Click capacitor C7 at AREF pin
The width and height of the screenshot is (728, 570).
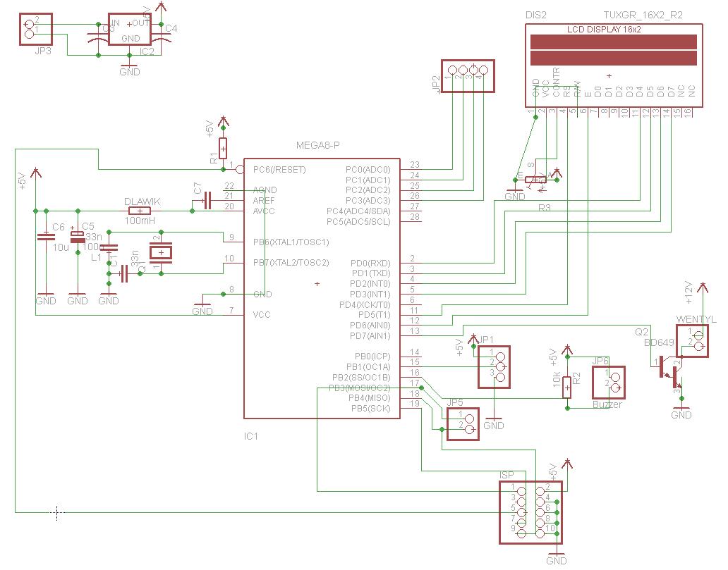pos(207,200)
